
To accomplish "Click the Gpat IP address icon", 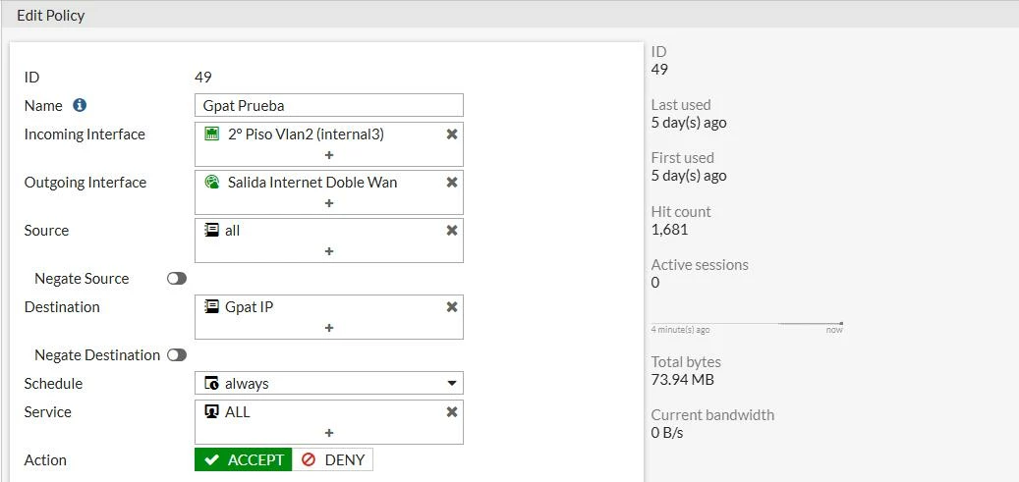I will (x=211, y=307).
